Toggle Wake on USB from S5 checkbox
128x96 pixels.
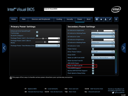(x=93, y=66)
